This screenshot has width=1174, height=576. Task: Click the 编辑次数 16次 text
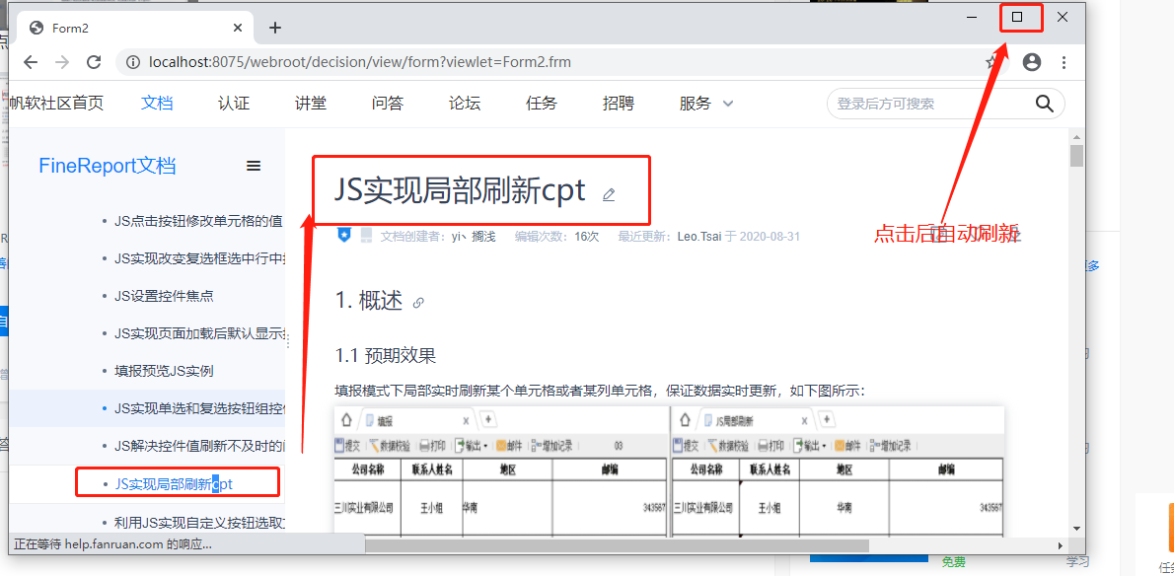pos(556,237)
